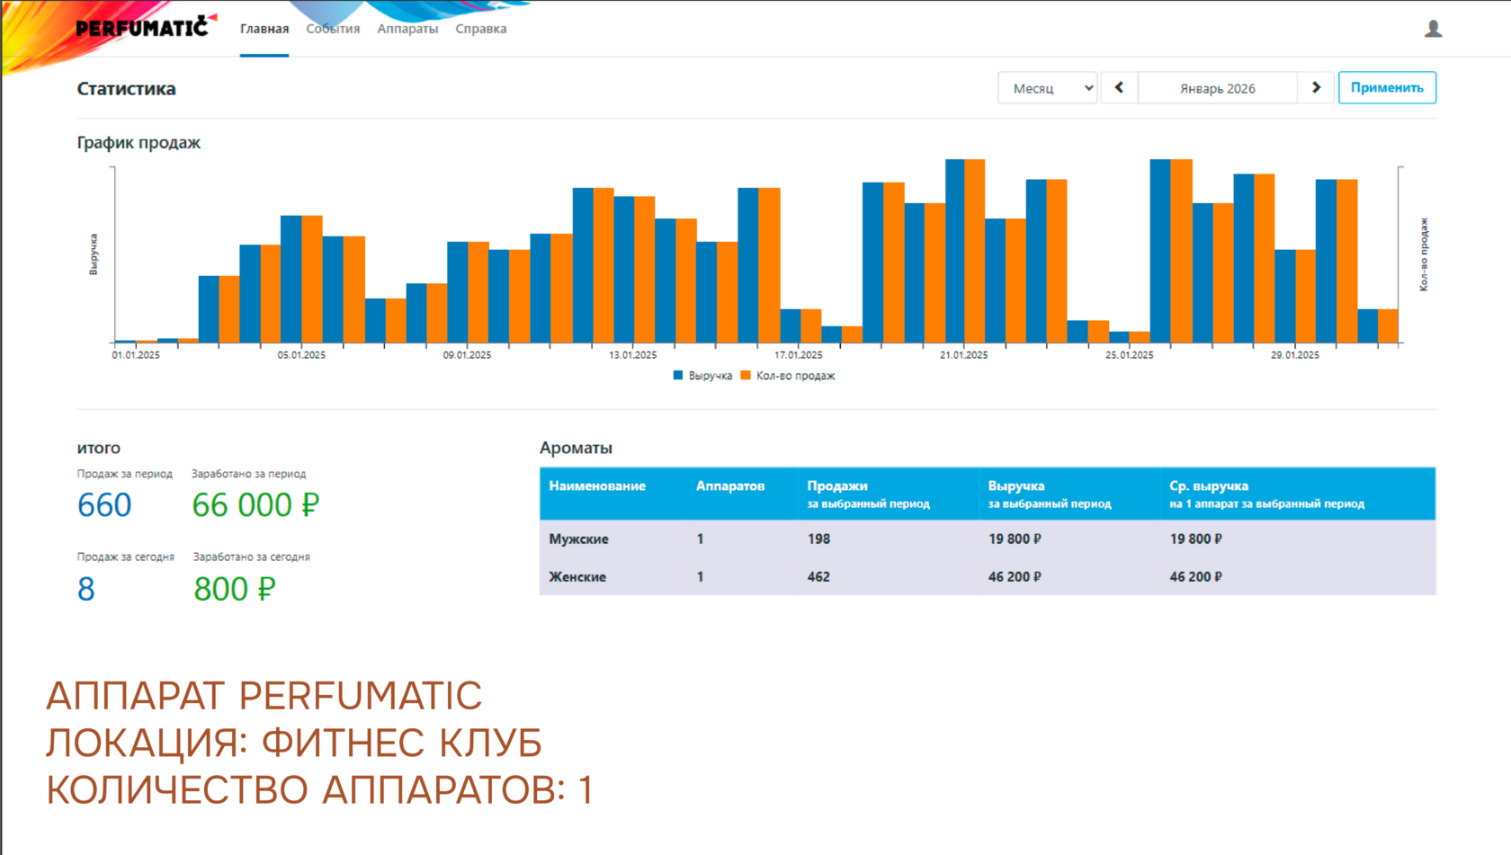Toggle blue Выручка legend marker

(678, 376)
